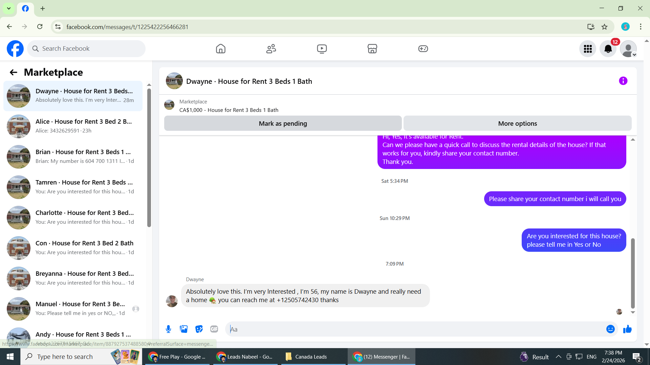Viewport: 650px width, 365px height.
Task: Send a thumbs-up like
Action: pyautogui.click(x=627, y=329)
